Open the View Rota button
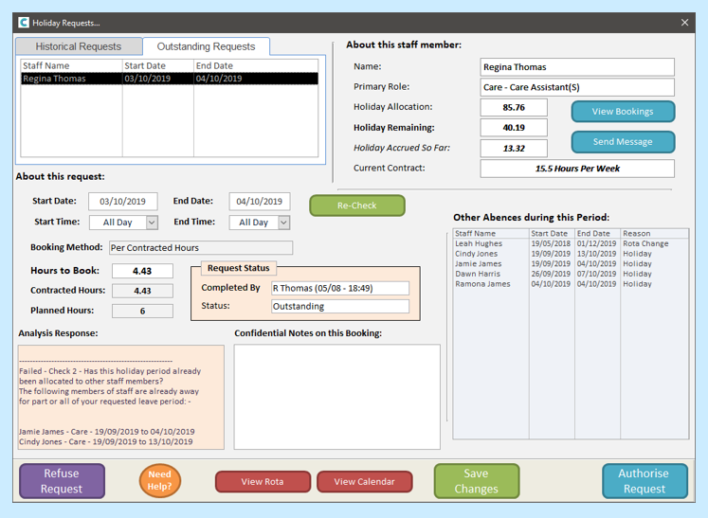Image resolution: width=708 pixels, height=518 pixels. click(263, 482)
